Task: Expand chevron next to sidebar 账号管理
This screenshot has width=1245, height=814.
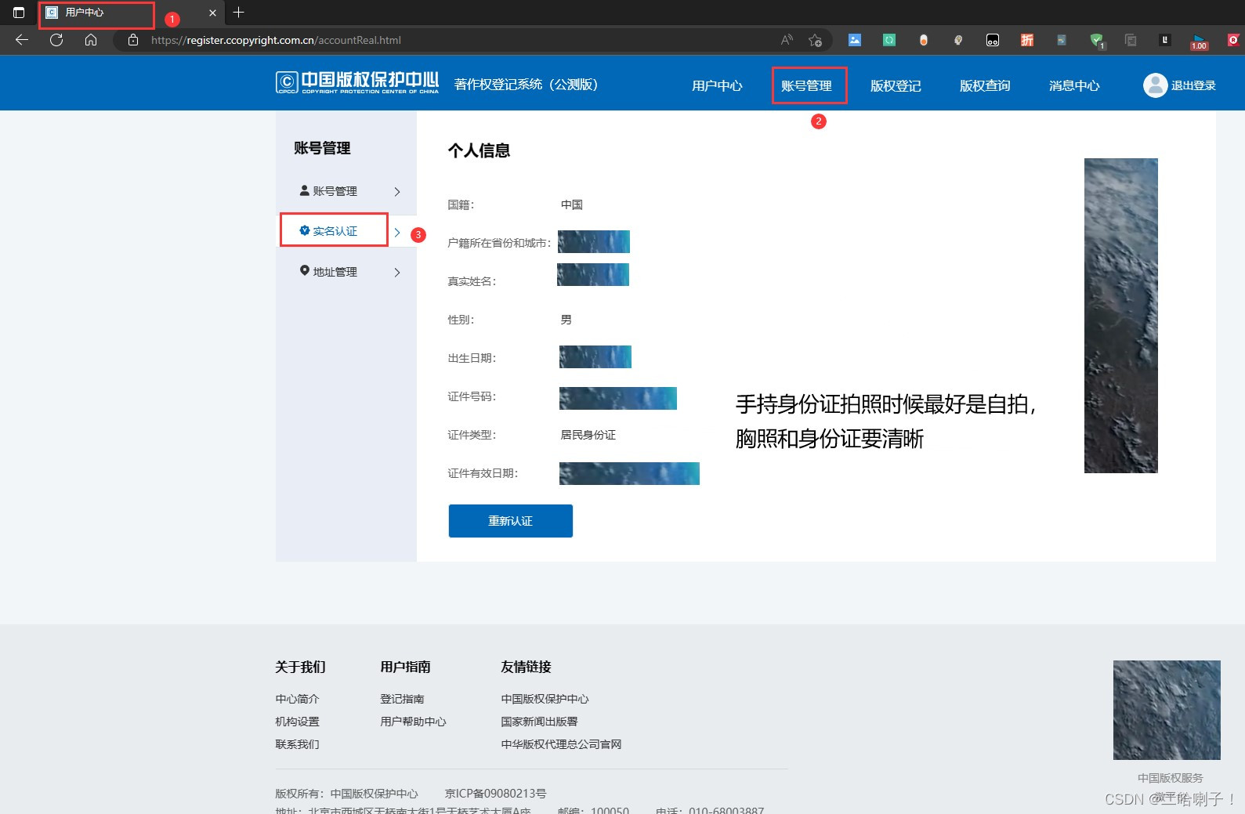Action: [397, 192]
